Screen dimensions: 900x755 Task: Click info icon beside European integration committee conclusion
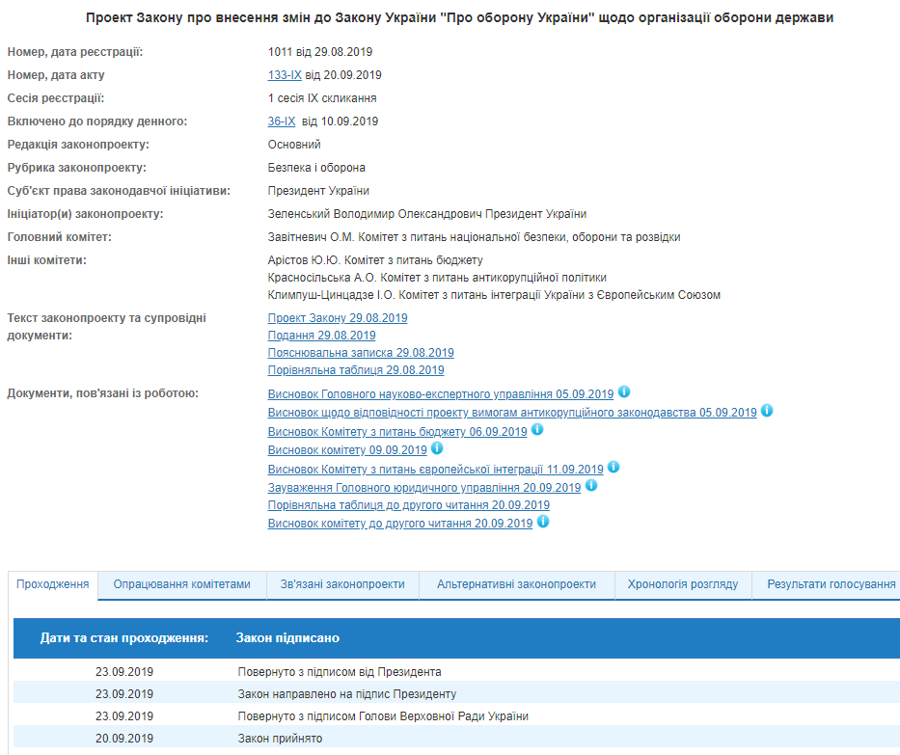614,468
